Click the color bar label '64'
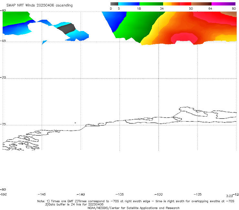Image resolution: width=239 pixels, height=210 pixels. (210, 8)
